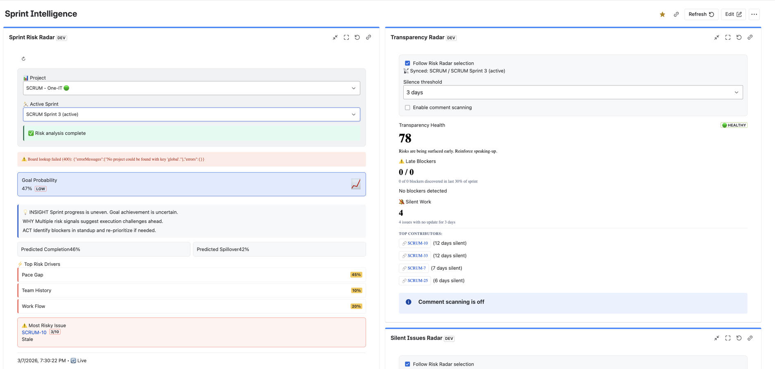The height and width of the screenshot is (369, 775).
Task: Reset the Transparency Radar panel
Action: 739,37
